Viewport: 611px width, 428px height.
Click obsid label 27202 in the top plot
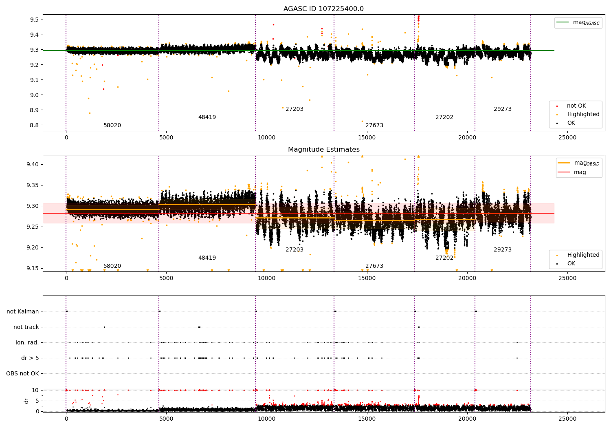point(444,117)
